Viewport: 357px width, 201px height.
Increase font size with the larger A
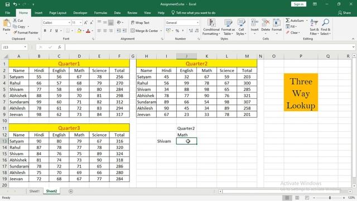pos(85,23)
